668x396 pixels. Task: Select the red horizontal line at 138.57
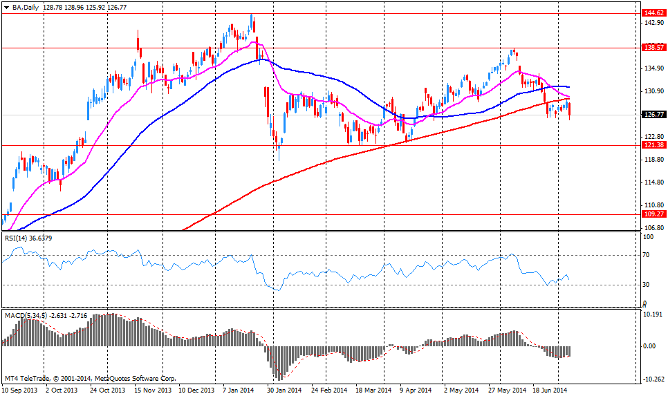pos(346,48)
